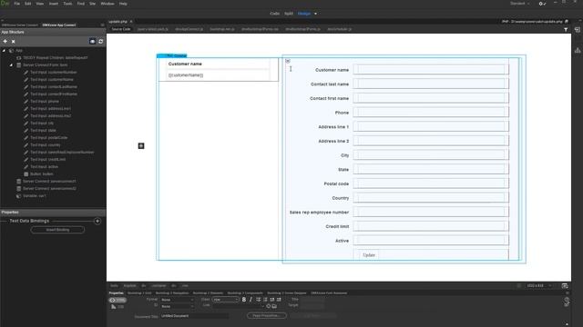
Task: Select Text Input city in tree
Action: [42, 124]
